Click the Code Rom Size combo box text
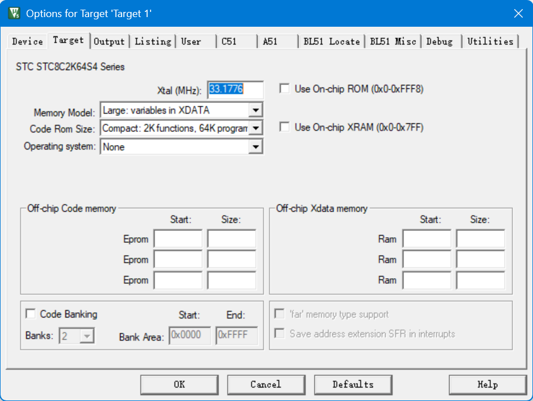The image size is (533, 401). 175,128
